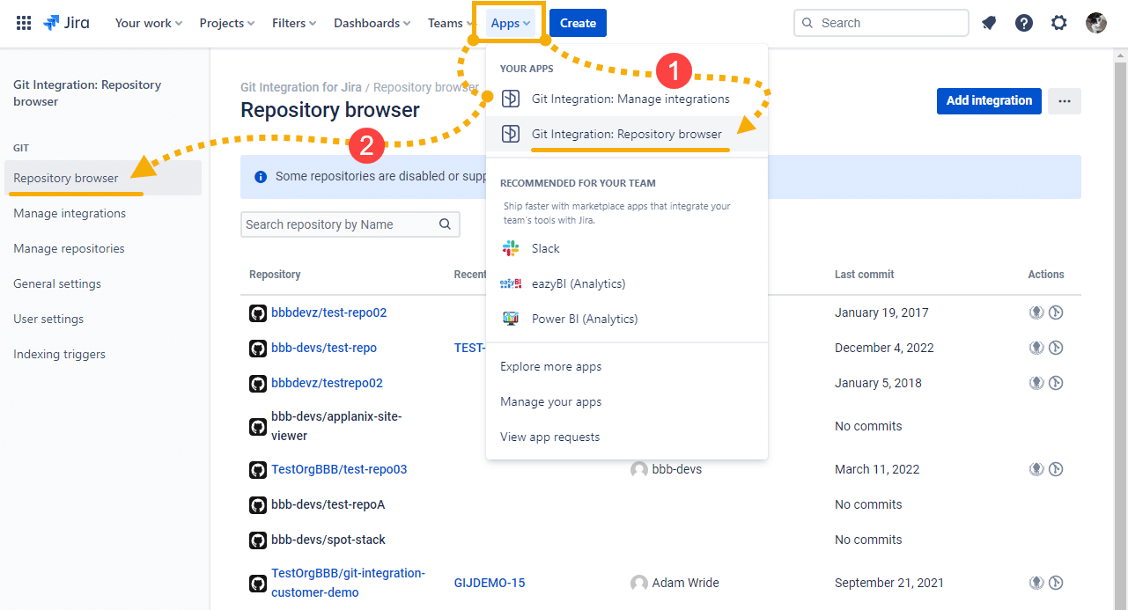Open the Dashboards dropdown menu
Image resolution: width=1128 pixels, height=610 pixels.
[x=372, y=23]
